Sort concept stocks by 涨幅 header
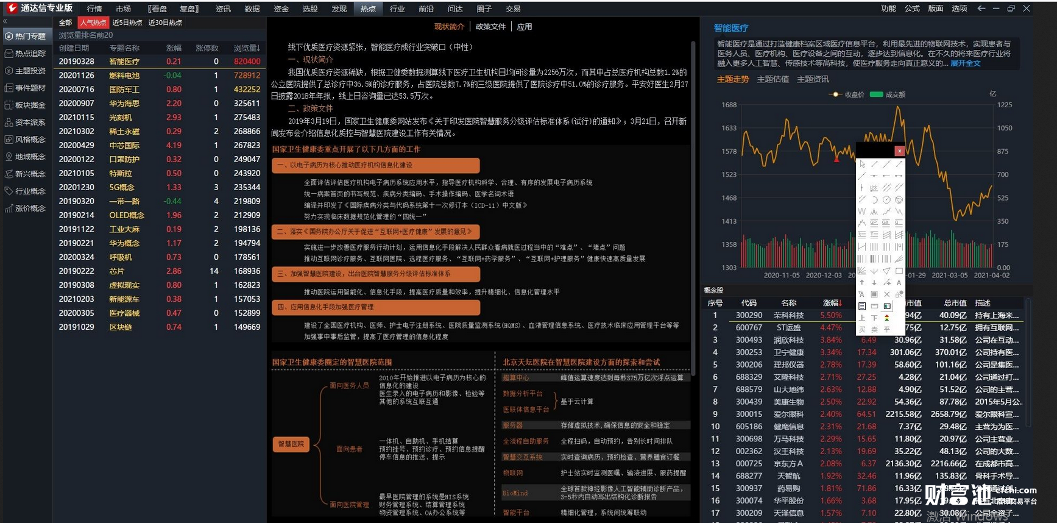 (832, 302)
